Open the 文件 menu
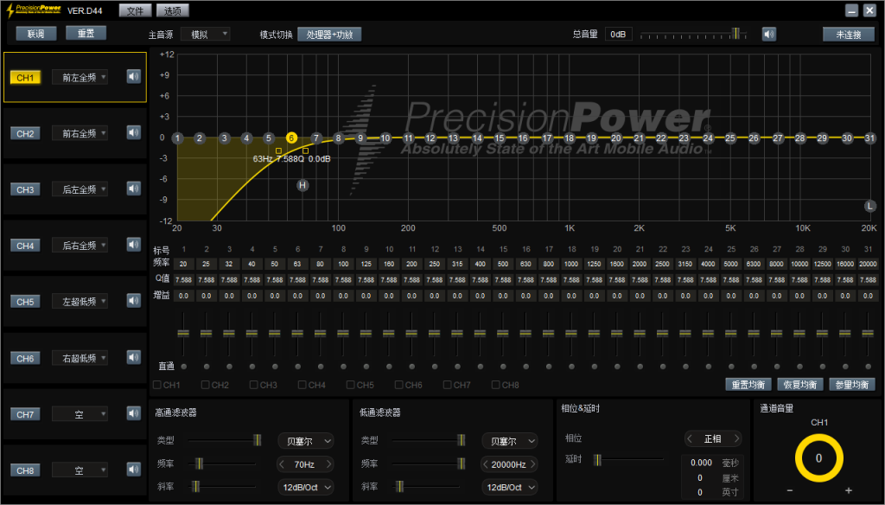The width and height of the screenshot is (885, 505). (135, 10)
